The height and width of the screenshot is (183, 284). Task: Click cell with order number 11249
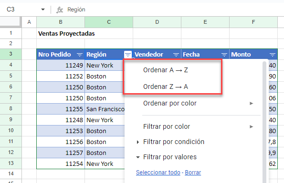click(61, 65)
